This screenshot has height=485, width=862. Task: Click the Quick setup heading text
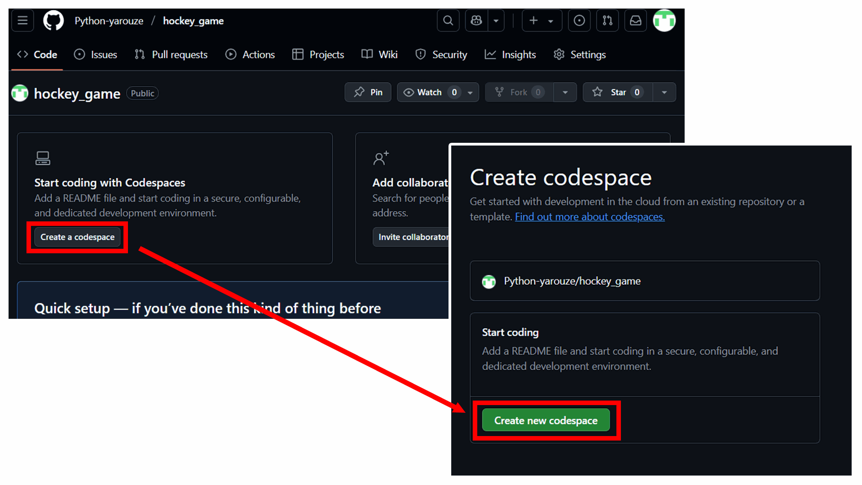tap(208, 309)
